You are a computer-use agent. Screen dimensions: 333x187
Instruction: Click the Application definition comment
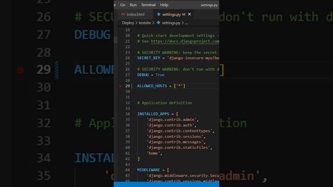[164, 103]
